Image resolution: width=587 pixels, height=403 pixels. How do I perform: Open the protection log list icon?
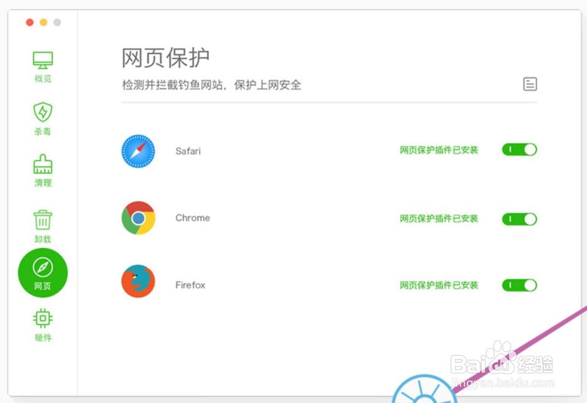(529, 84)
